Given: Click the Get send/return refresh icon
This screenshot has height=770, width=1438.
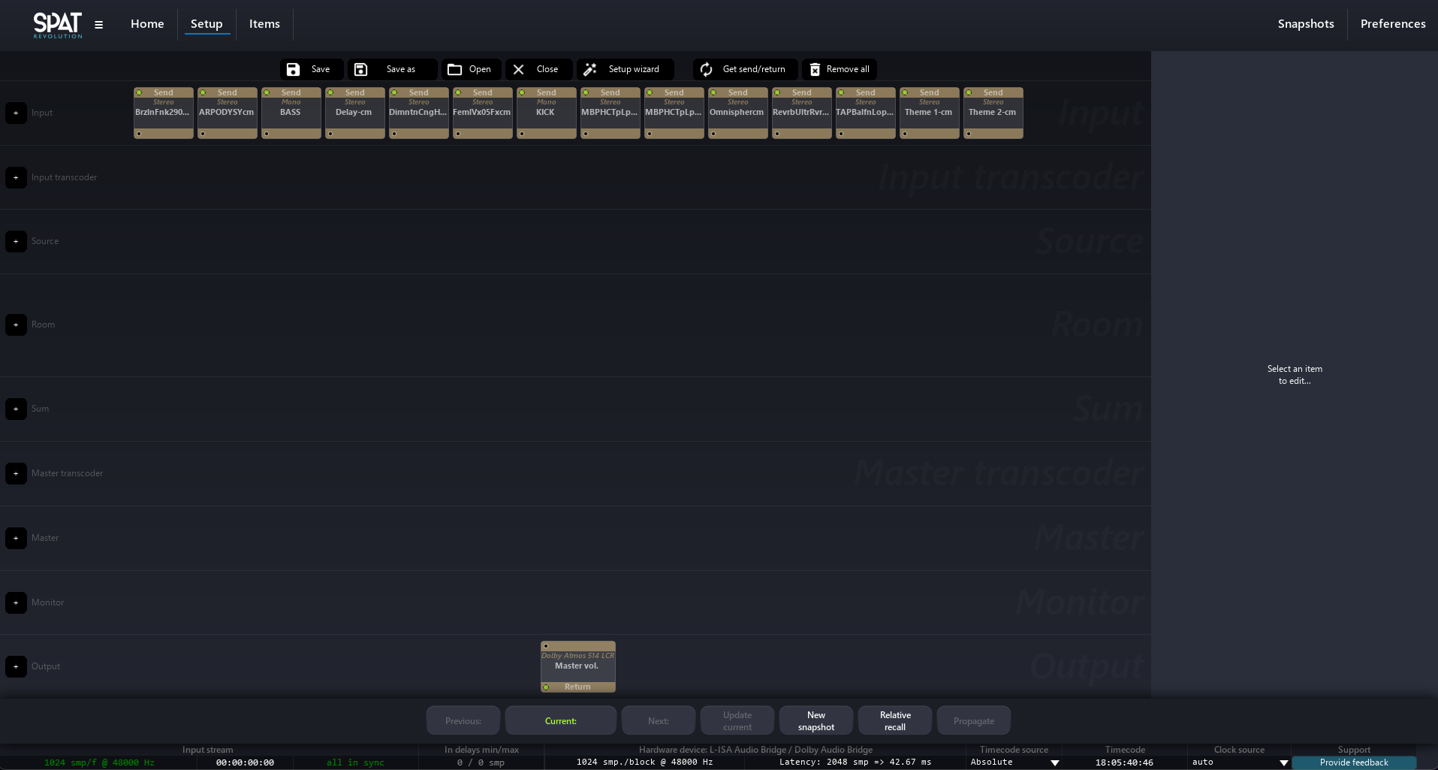Looking at the screenshot, I should coord(707,69).
